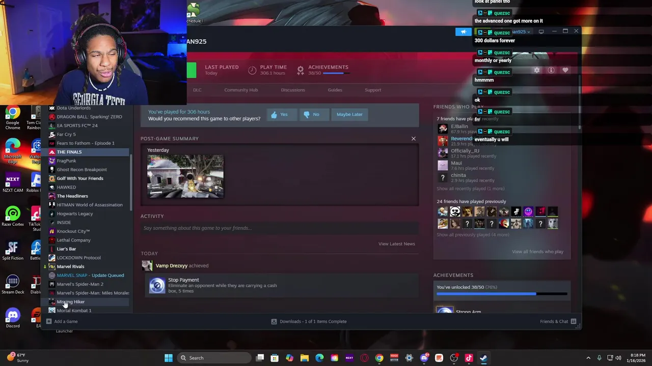The height and width of the screenshot is (366, 652).
Task: Open the Support tab
Action: 373,90
